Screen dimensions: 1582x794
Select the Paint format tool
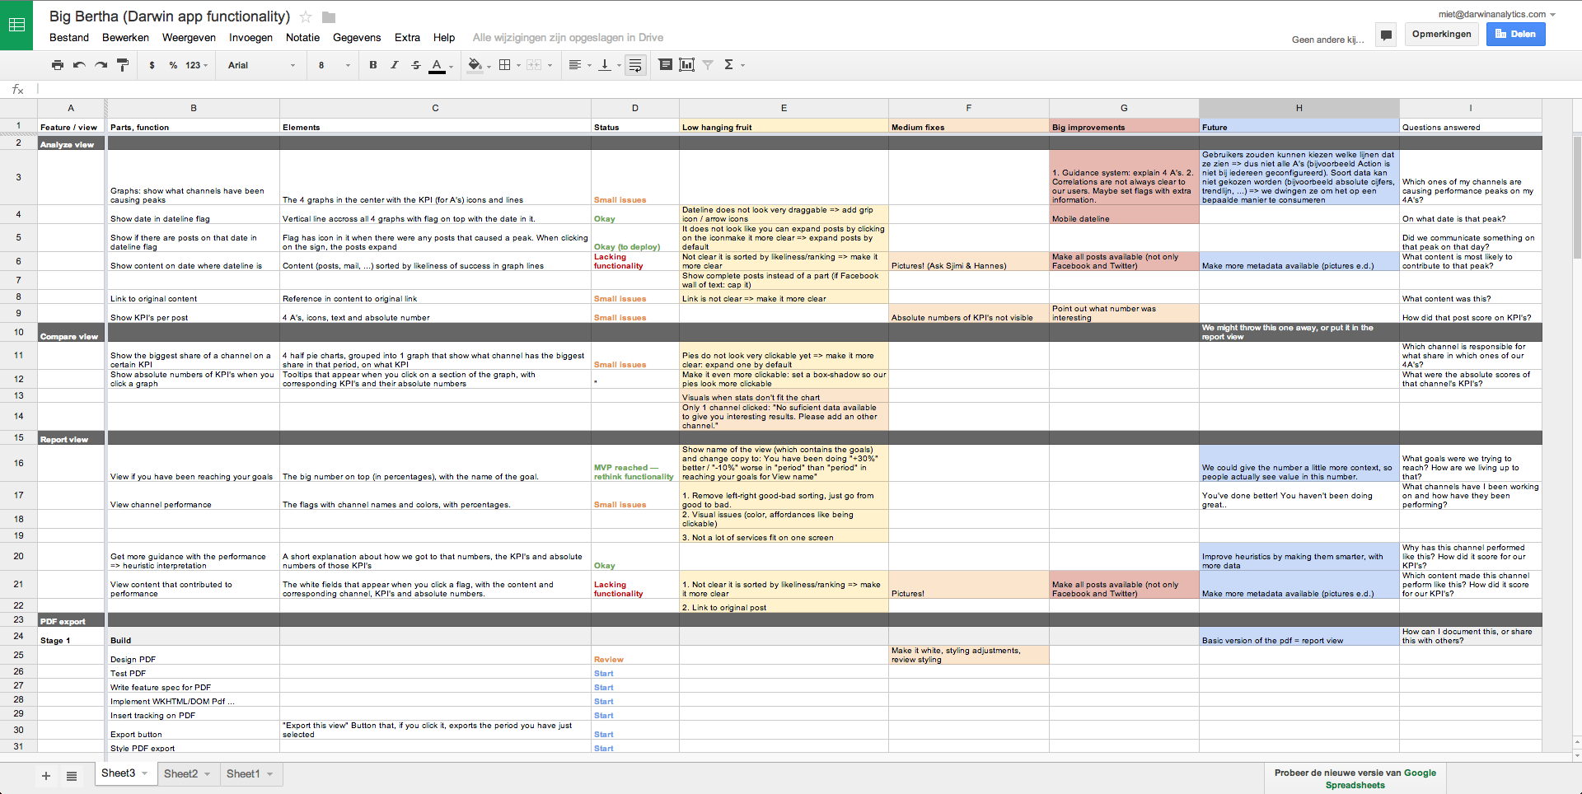[123, 65]
